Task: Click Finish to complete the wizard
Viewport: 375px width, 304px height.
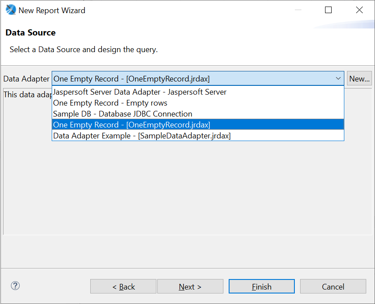Action: pyautogui.click(x=262, y=286)
